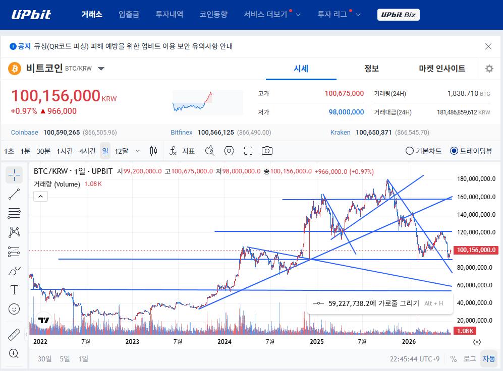Click the UPbit home logo
Screen dimensions: 503x371
point(31,15)
